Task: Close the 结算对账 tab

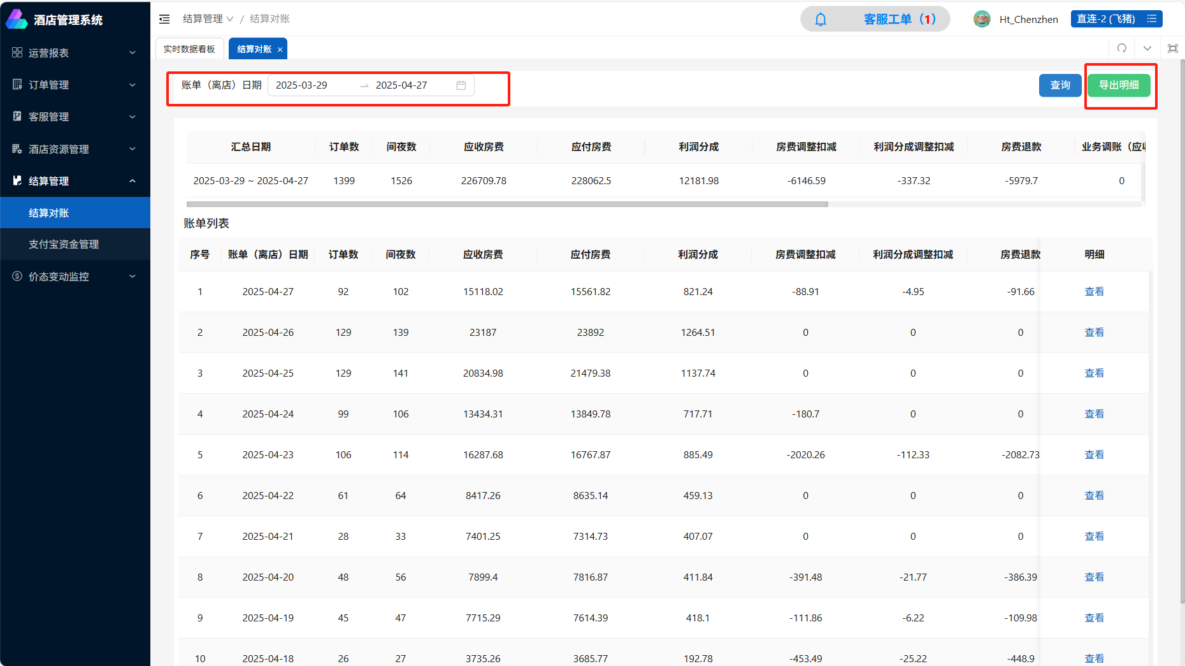Action: point(280,50)
